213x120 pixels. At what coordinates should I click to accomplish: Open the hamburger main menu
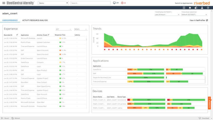click(4, 3)
